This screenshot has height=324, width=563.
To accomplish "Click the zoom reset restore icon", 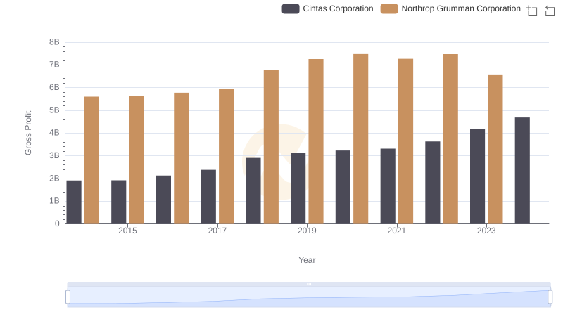I will click(x=550, y=11).
